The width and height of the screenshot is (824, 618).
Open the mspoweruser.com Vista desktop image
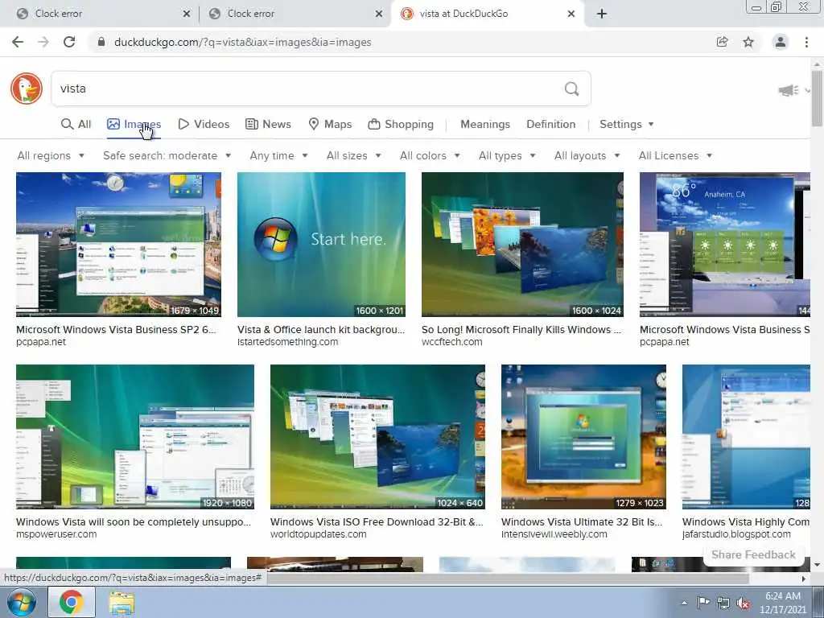(x=135, y=437)
